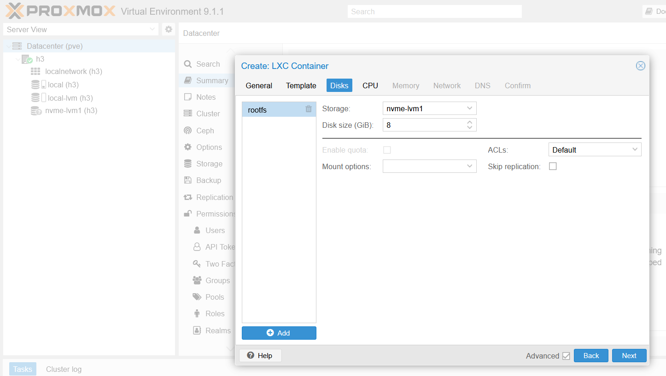The width and height of the screenshot is (666, 376).
Task: Select localnetwork (h3) in server tree
Action: click(74, 72)
